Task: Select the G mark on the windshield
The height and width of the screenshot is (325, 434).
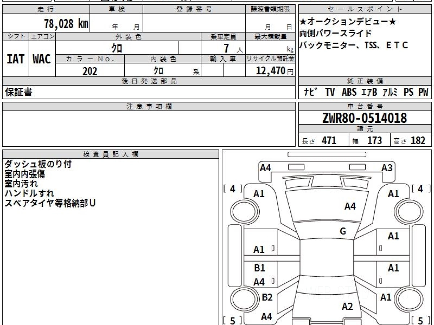Action: pos(343,231)
